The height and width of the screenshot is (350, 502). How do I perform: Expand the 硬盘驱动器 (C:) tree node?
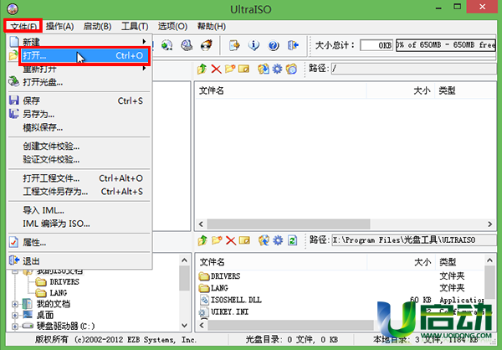[x=15, y=327]
